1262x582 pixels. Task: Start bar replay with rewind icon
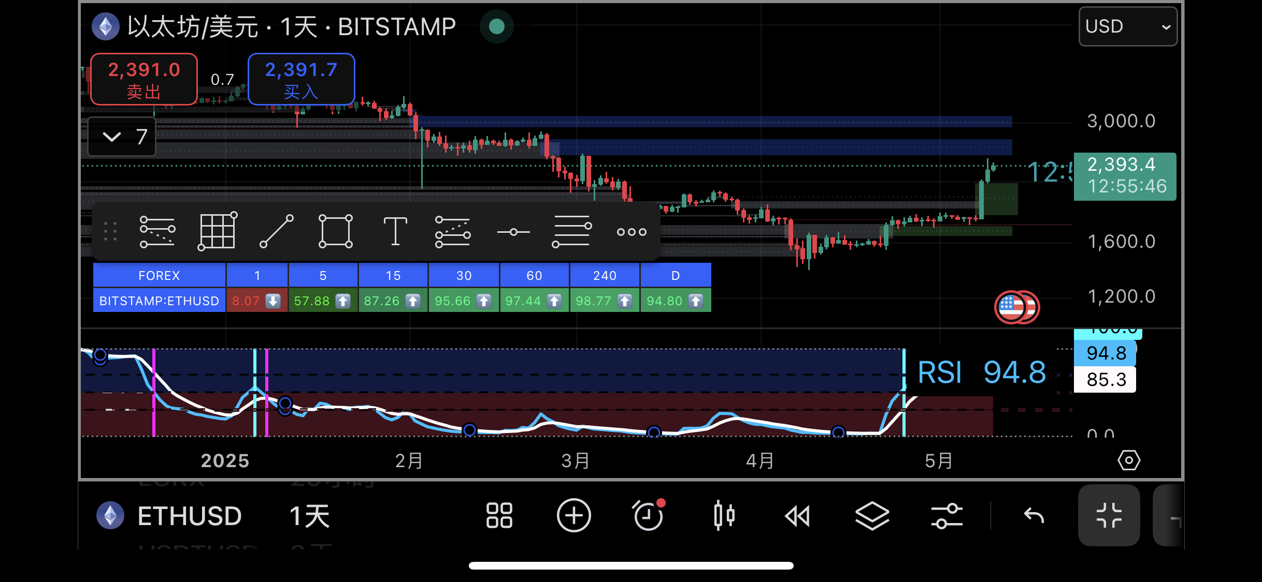(x=797, y=516)
